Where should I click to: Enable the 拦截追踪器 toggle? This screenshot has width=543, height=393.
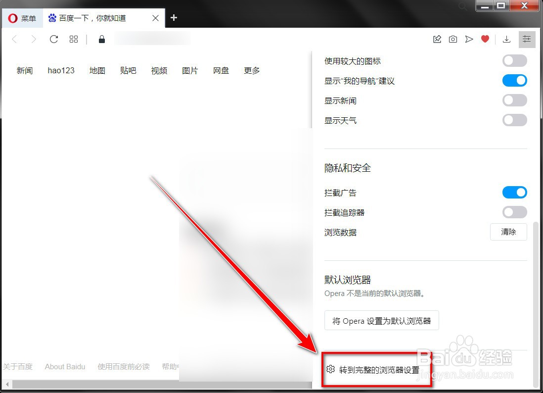click(x=515, y=212)
